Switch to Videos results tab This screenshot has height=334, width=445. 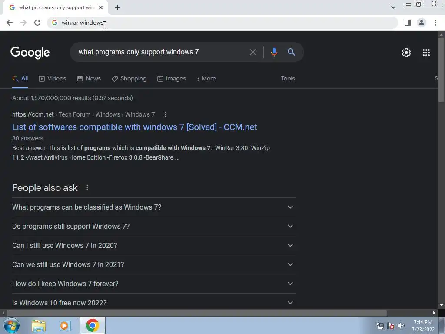pos(53,79)
